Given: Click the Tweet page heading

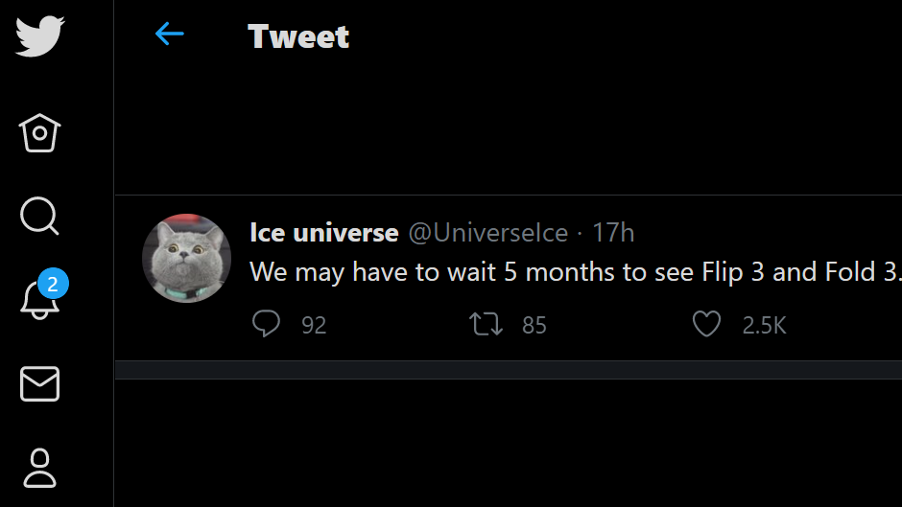Looking at the screenshot, I should (298, 36).
